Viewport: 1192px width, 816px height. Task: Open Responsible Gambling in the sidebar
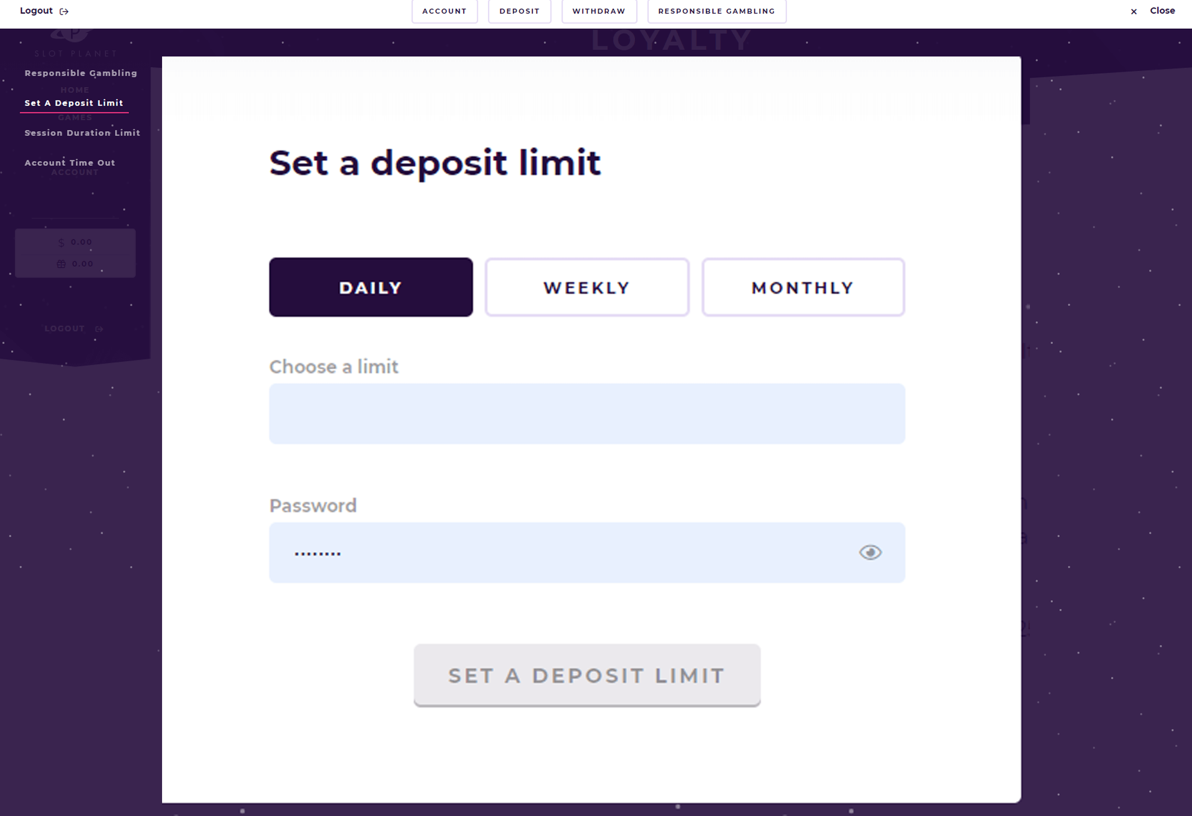81,73
